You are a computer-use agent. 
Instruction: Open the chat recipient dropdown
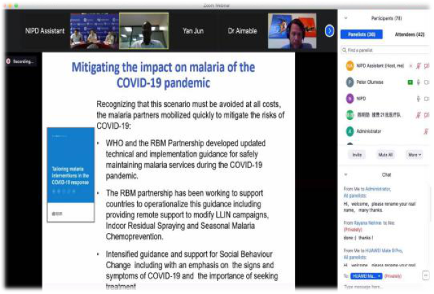pyautogui.click(x=367, y=276)
